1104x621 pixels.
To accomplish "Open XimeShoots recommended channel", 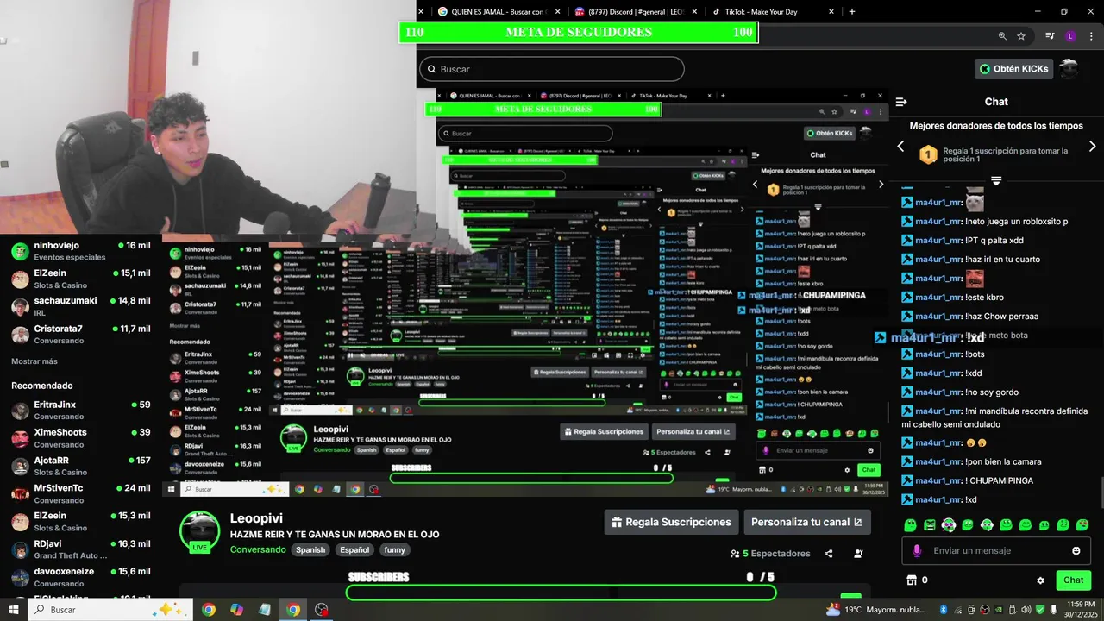I will pos(81,437).
